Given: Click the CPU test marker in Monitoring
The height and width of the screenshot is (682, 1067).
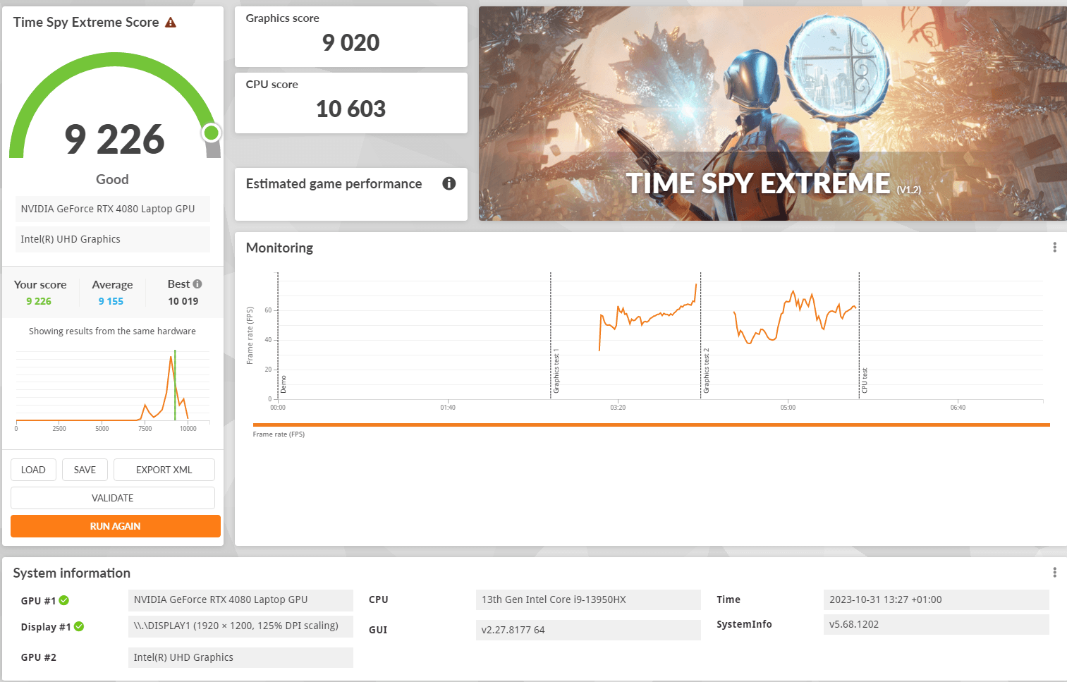Looking at the screenshot, I should [865, 381].
